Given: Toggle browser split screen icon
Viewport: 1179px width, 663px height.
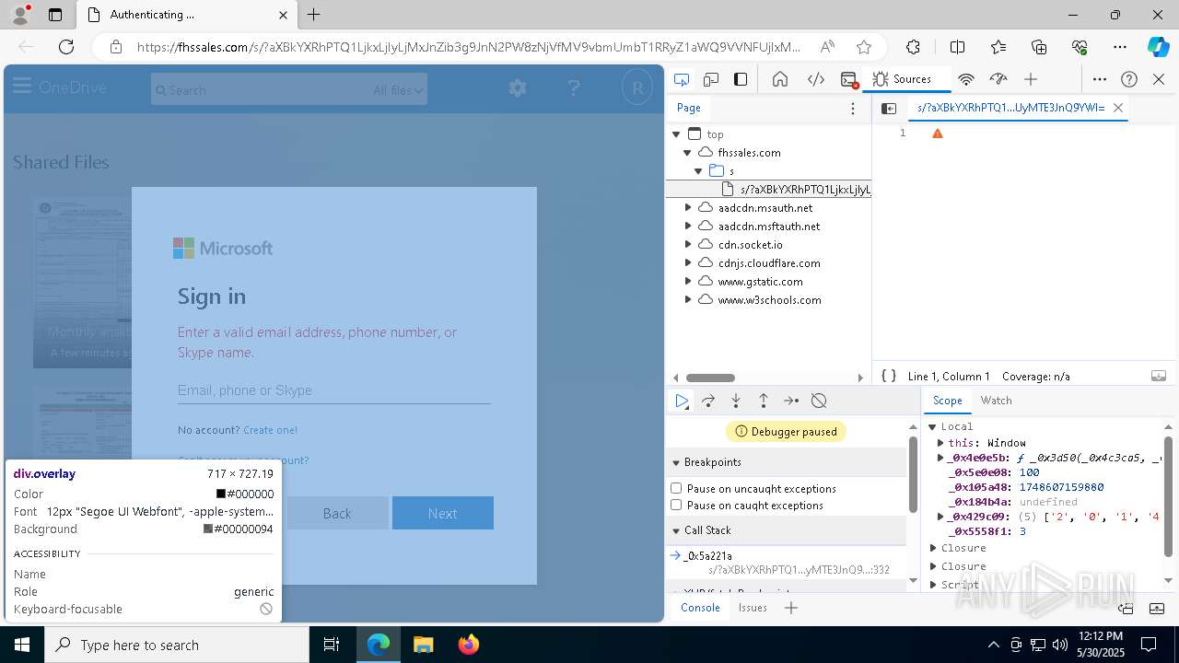Looking at the screenshot, I should (x=958, y=47).
